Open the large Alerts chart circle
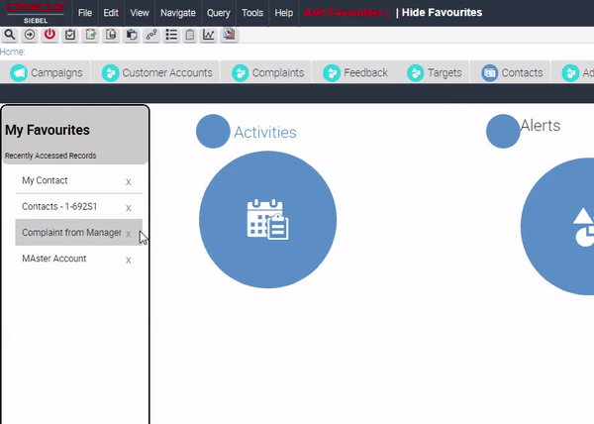This screenshot has height=424, width=594. pyautogui.click(x=557, y=226)
